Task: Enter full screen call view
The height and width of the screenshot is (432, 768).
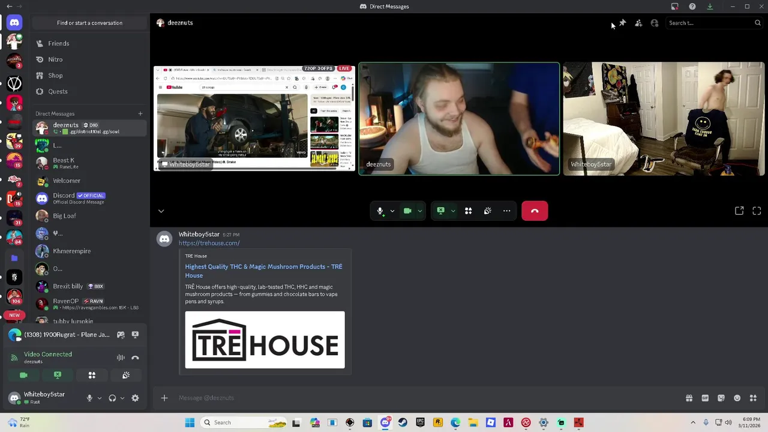Action: tap(757, 211)
